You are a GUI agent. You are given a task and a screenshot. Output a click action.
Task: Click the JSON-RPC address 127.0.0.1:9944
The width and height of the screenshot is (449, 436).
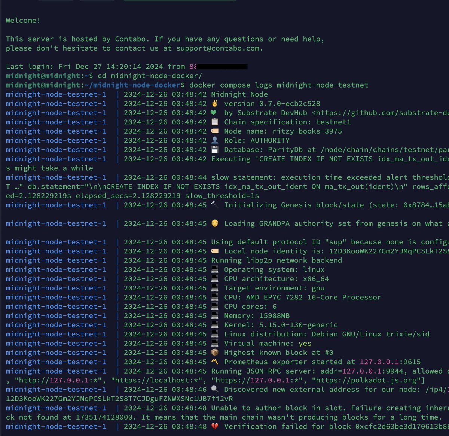tap(373, 371)
